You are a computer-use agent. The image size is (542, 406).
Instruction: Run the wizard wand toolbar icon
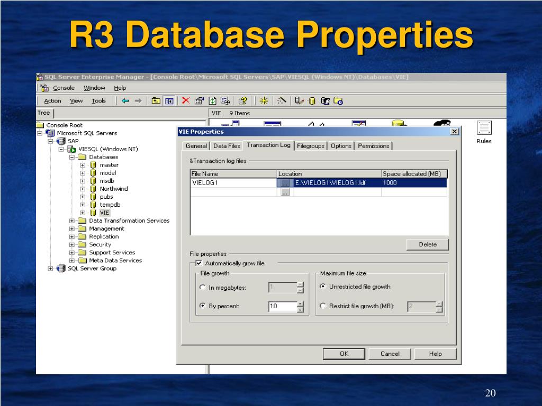pyautogui.click(x=282, y=100)
